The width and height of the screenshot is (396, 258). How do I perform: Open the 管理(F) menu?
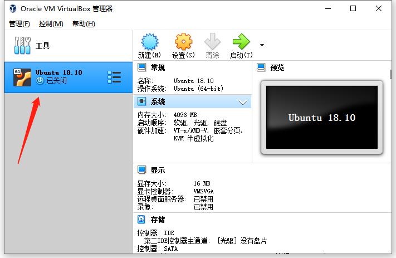19,24
